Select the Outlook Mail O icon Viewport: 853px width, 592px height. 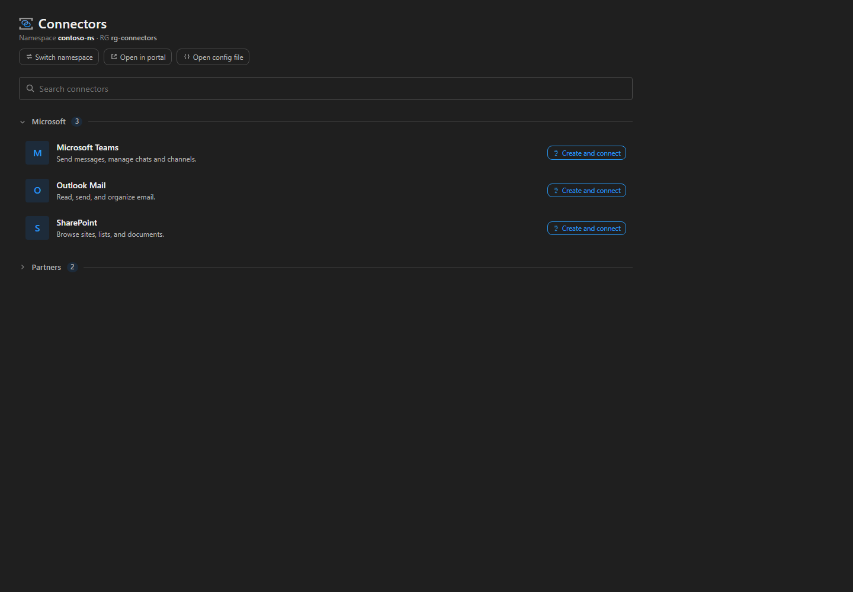point(37,191)
